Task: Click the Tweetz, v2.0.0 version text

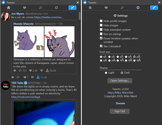Action: pyautogui.click(x=120, y=89)
